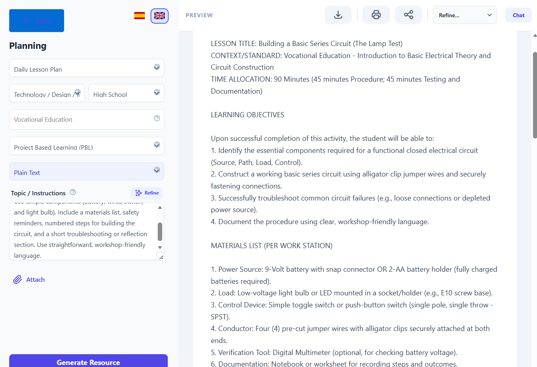Click the help icon in Vocational Education field
Image resolution: width=537 pixels, height=367 pixels.
pos(157,118)
